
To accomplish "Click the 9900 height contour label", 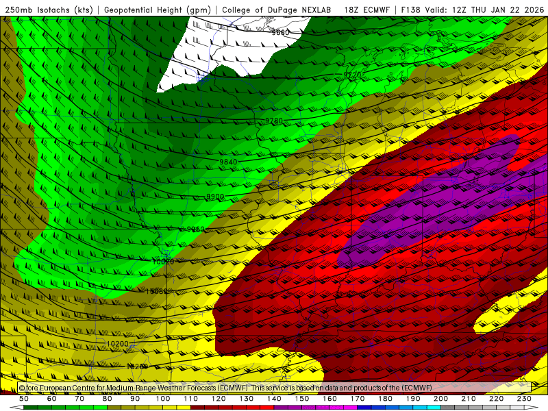I will point(215,197).
